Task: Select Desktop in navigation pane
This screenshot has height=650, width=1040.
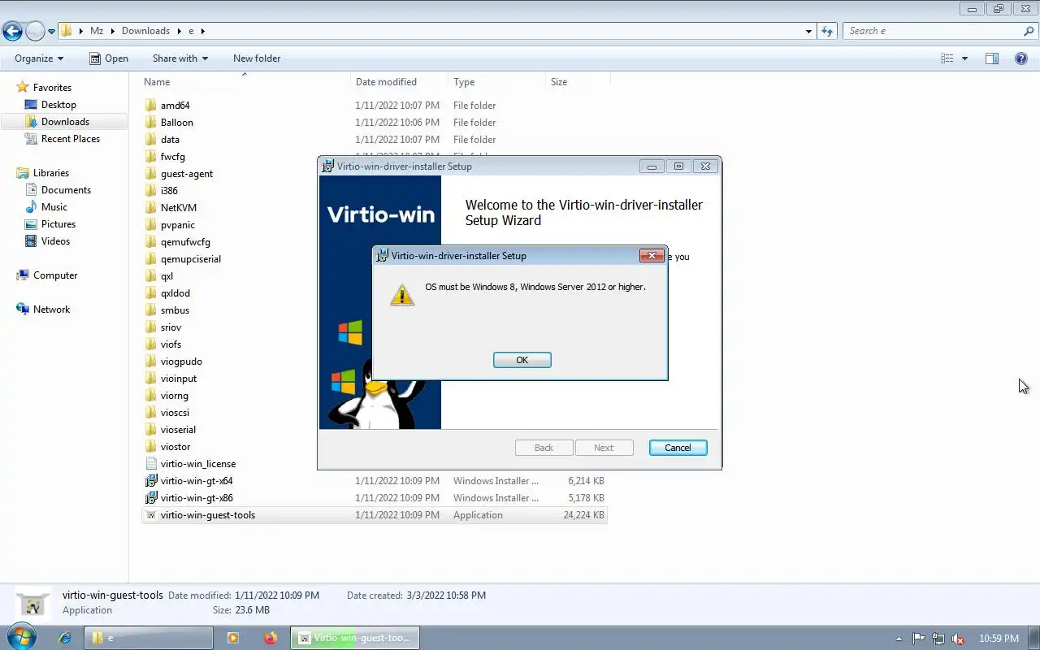Action: [58, 105]
